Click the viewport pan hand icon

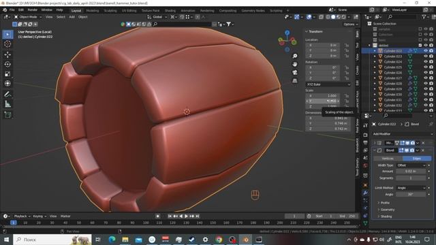point(295,64)
